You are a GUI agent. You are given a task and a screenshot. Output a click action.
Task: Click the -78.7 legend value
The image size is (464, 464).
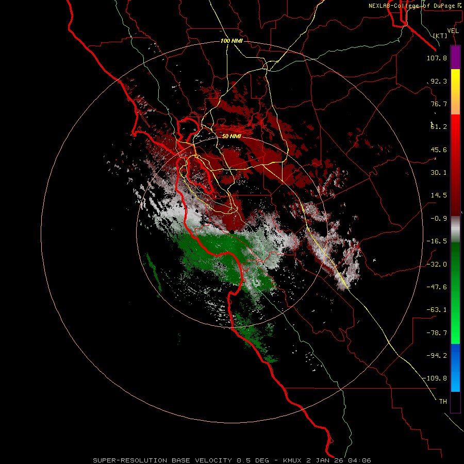click(x=437, y=333)
